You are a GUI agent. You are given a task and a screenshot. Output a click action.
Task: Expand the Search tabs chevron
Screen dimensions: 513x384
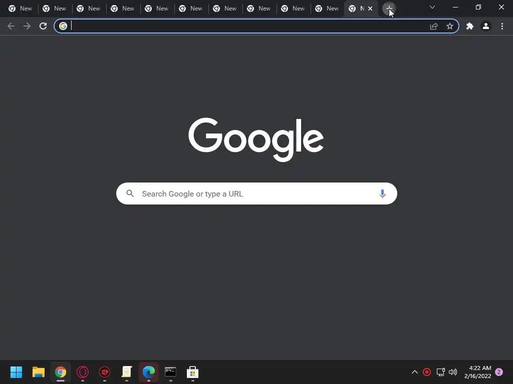point(432,7)
